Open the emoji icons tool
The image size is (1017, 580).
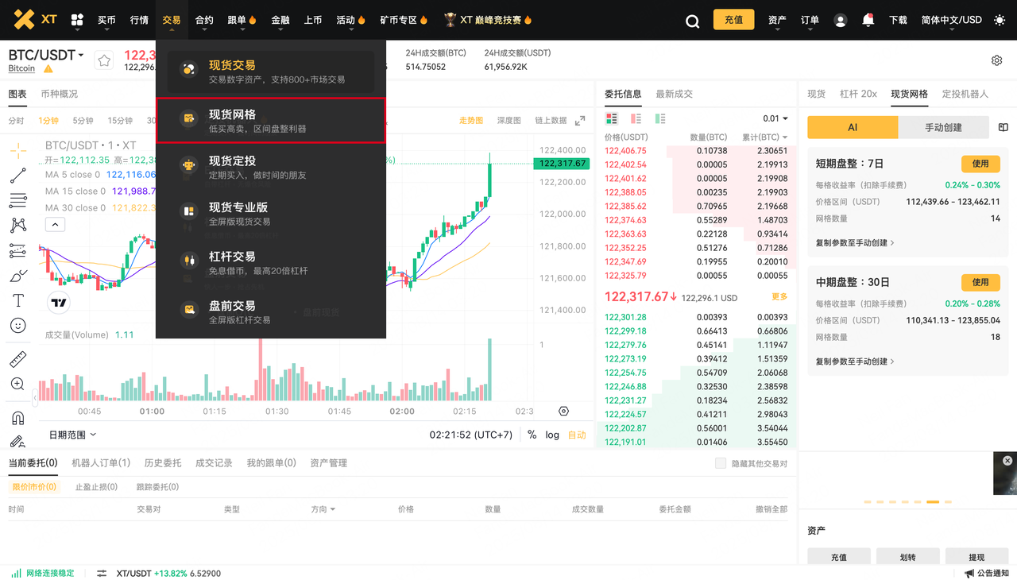pos(17,326)
